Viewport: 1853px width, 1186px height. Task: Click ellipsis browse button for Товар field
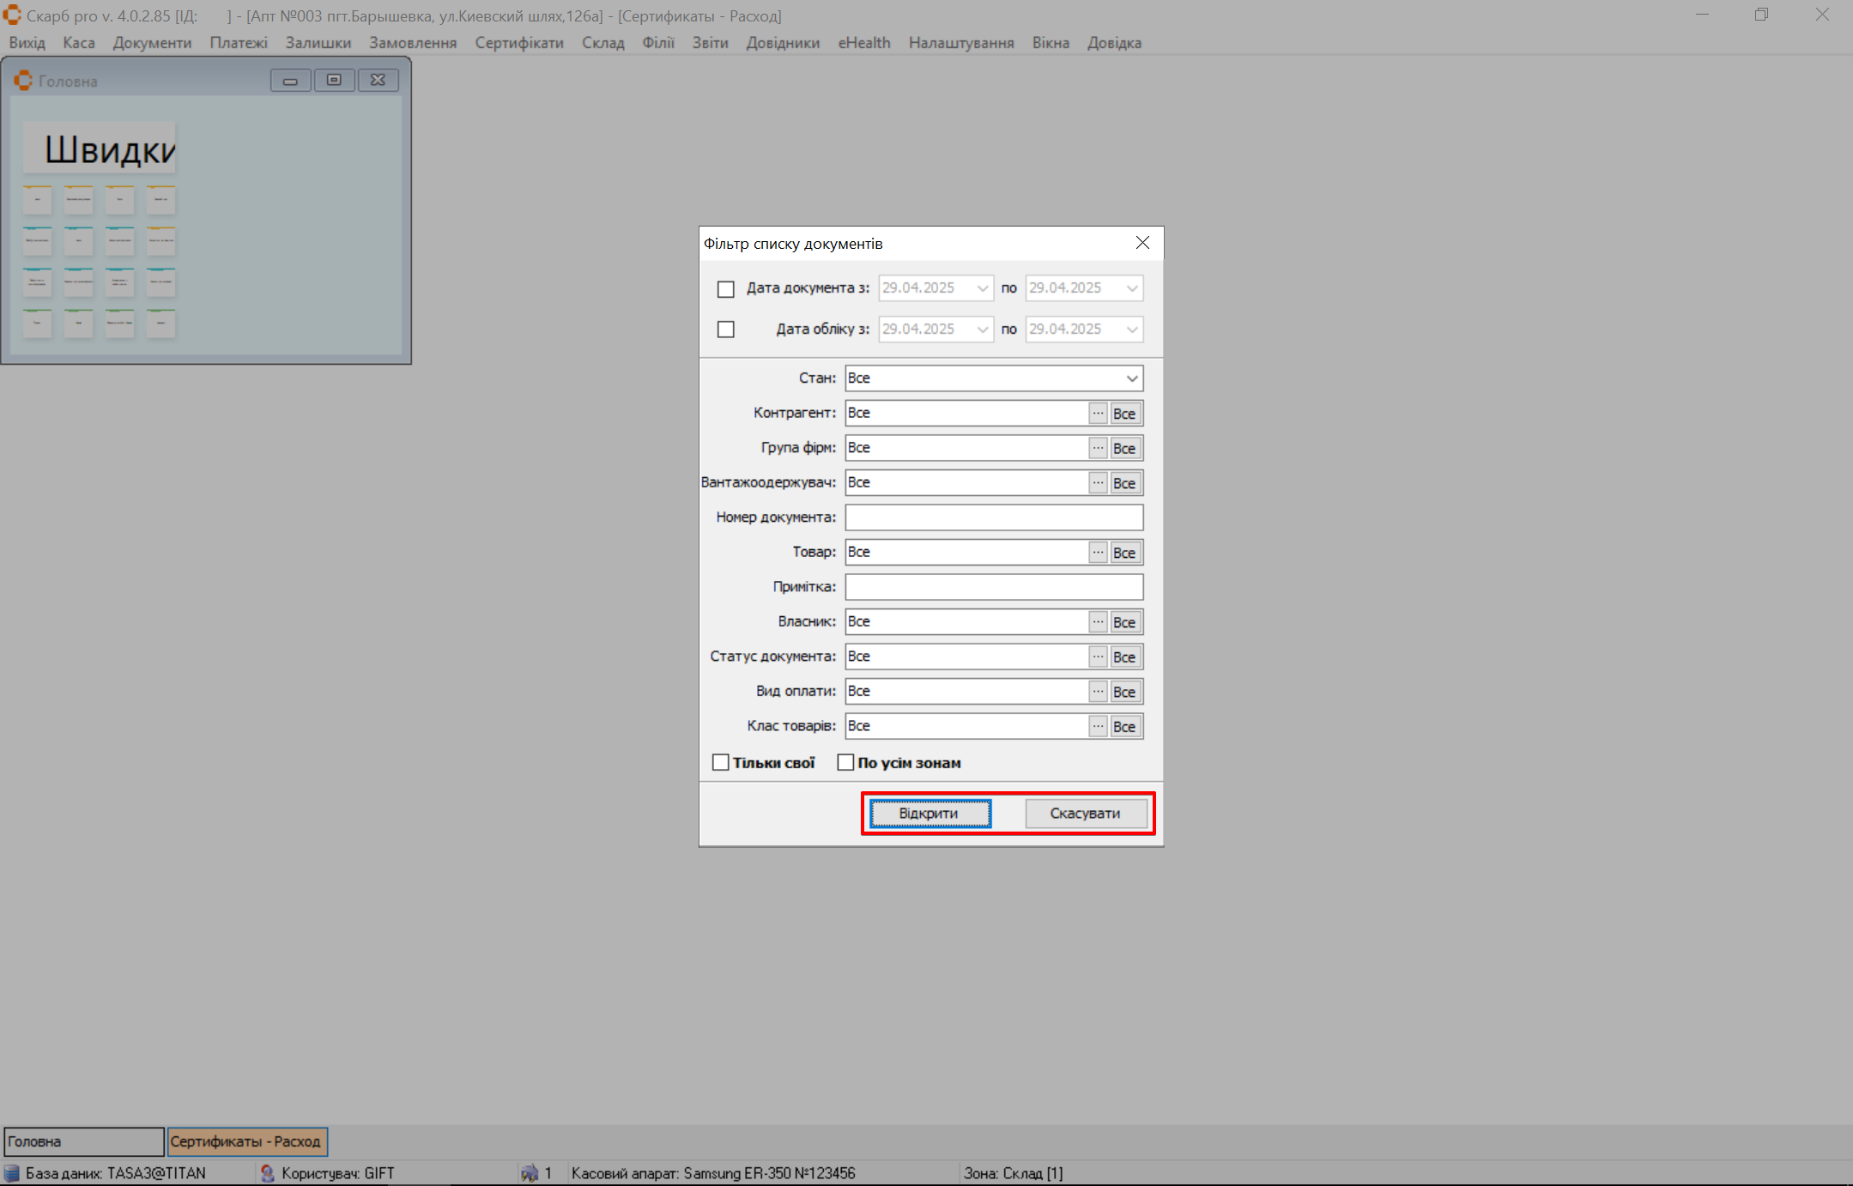[x=1098, y=553]
